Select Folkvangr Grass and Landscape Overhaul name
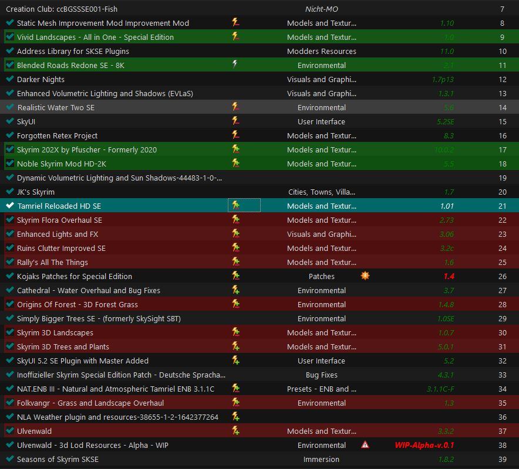 (90, 403)
